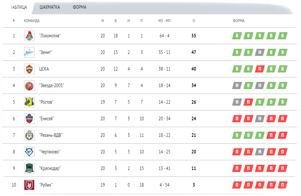The image size is (301, 196).
Task: Open the "Локомотив" team name link
Action: 50,36
